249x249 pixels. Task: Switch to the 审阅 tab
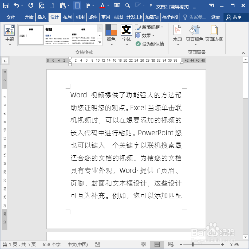(x=106, y=17)
